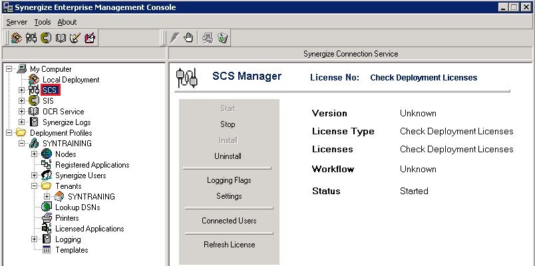Image resolution: width=535 pixels, height=266 pixels.
Task: Click the OCR open-book toolbar icon
Action: pos(61,38)
